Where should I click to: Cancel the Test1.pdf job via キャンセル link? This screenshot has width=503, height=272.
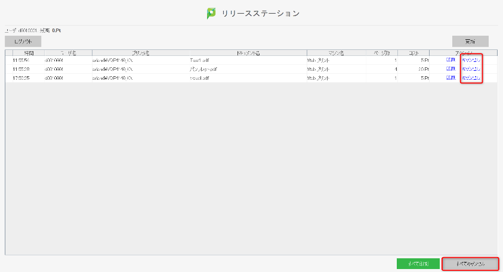tap(471, 60)
